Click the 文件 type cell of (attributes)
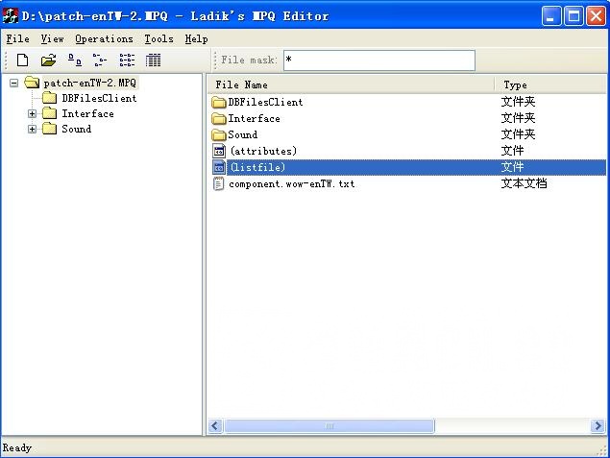 512,151
